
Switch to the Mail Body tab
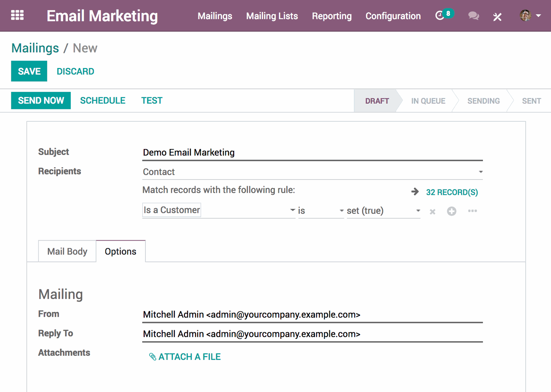pyautogui.click(x=67, y=251)
